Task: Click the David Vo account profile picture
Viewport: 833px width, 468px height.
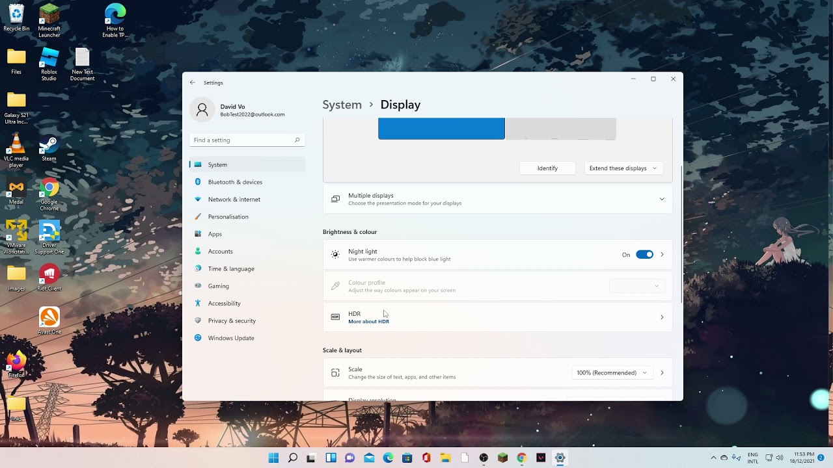Action: pos(202,110)
